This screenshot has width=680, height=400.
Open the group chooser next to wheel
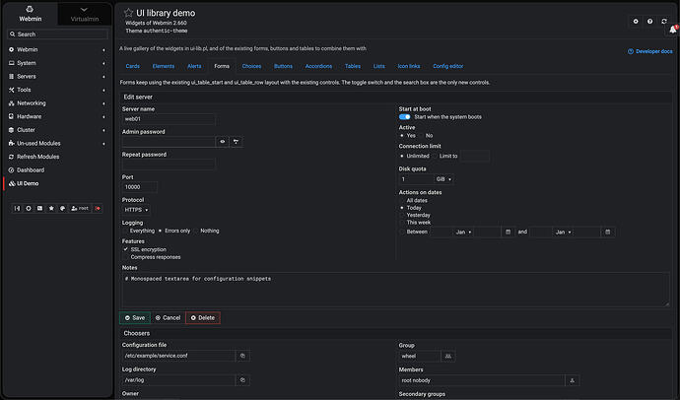[448, 357]
